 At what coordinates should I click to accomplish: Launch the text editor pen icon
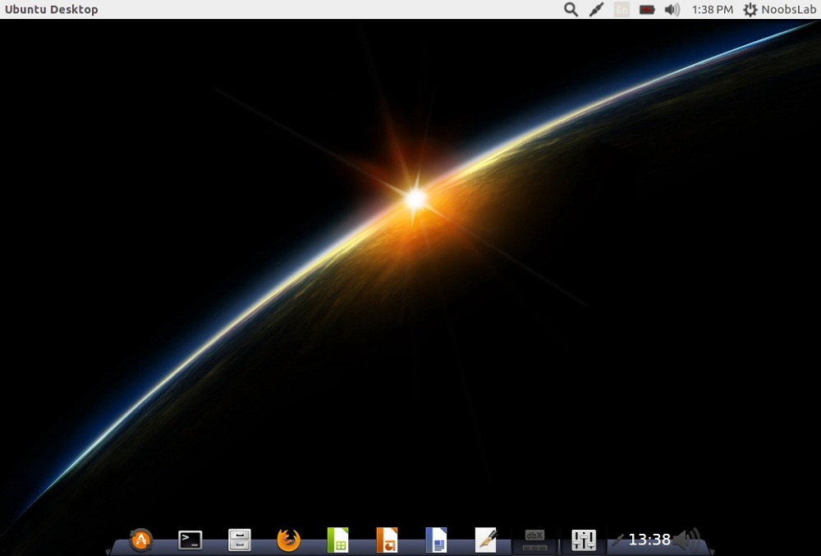point(485,540)
